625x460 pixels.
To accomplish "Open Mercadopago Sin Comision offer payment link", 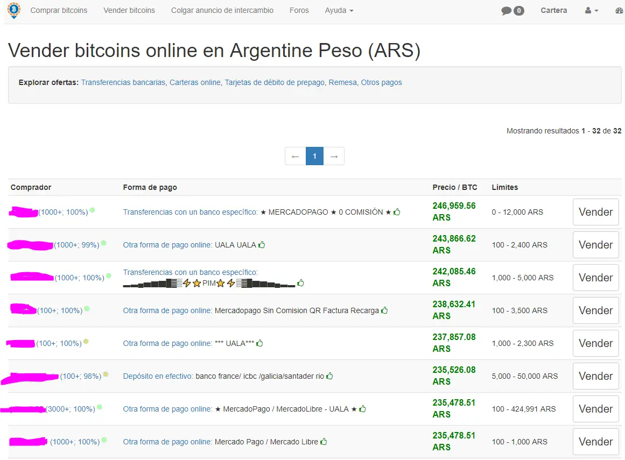I will click(x=167, y=310).
